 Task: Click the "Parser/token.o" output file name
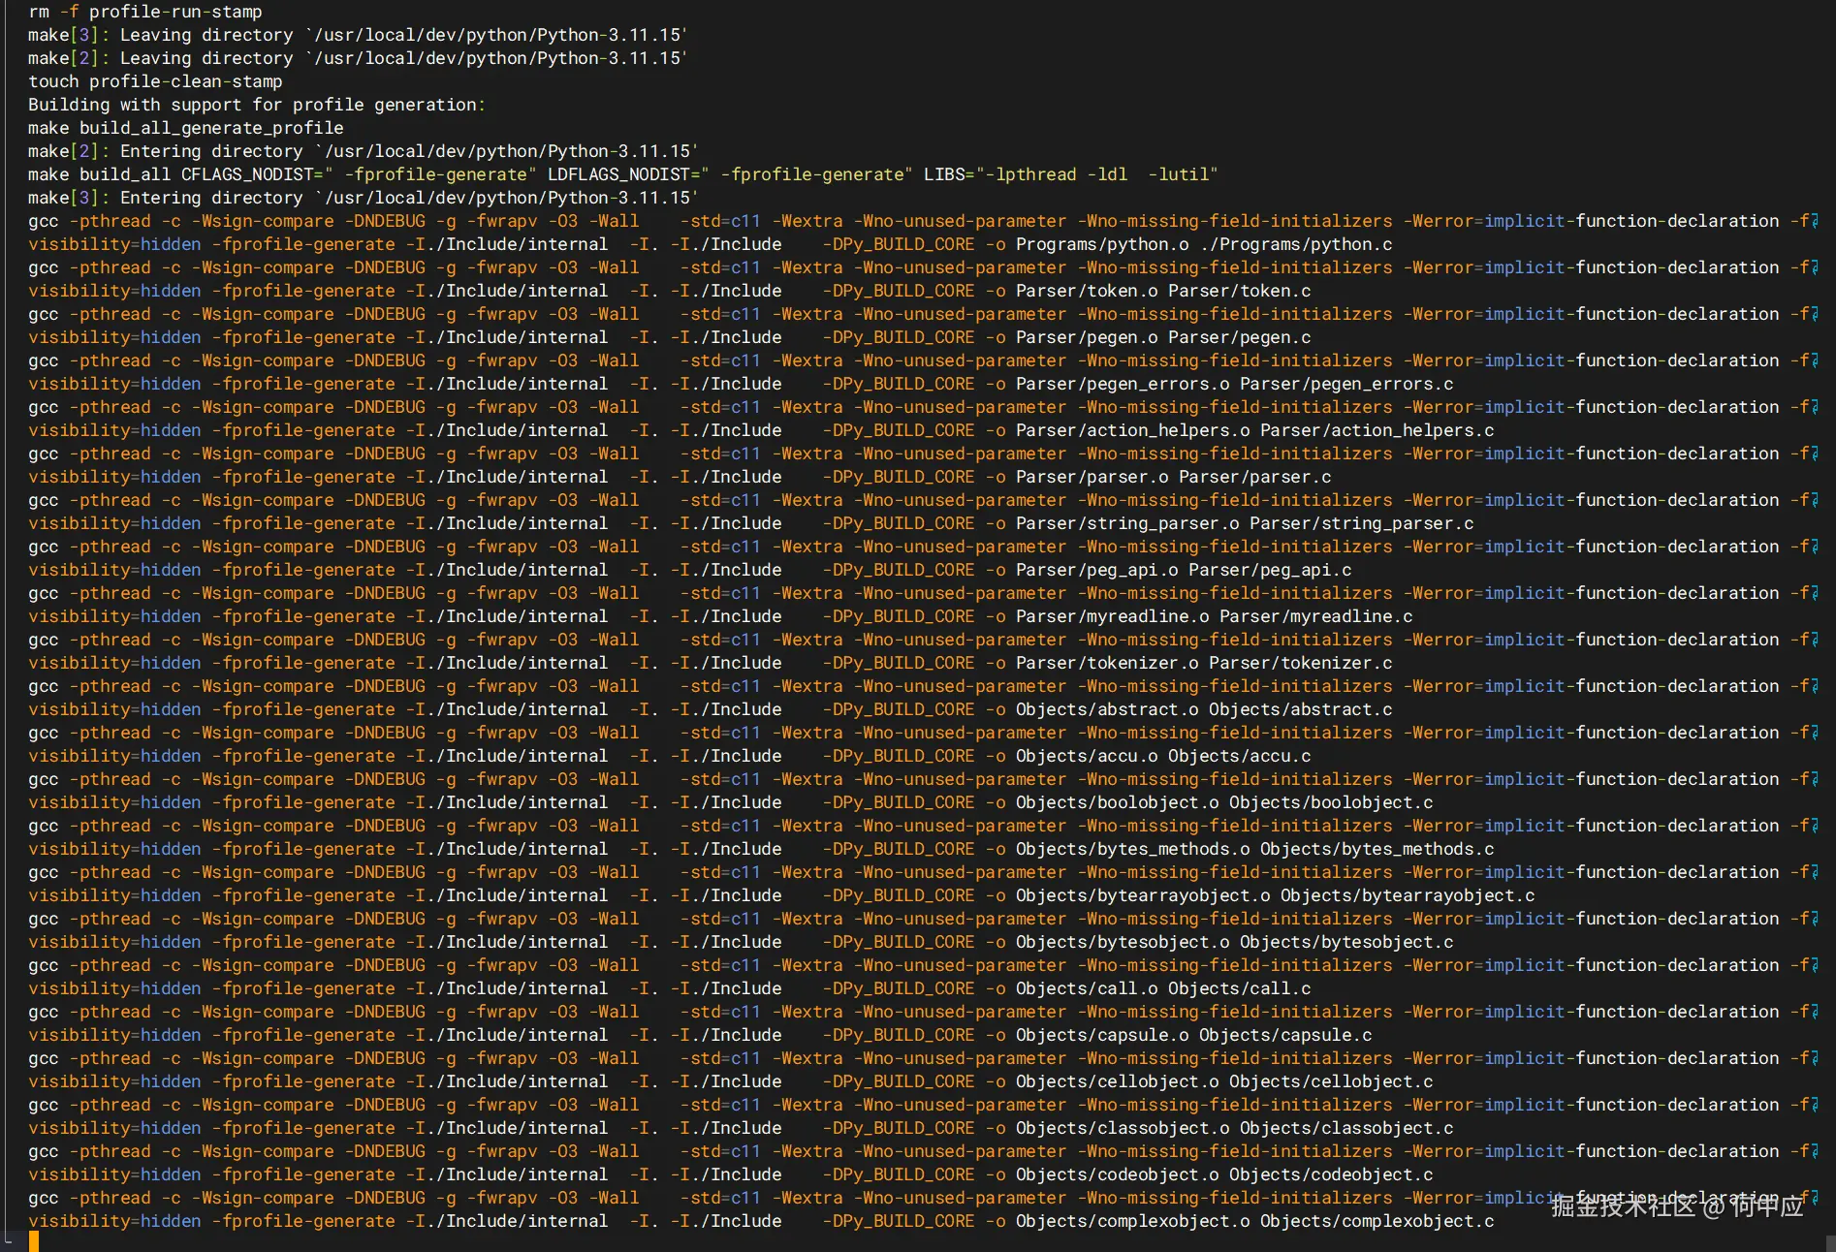1087,291
